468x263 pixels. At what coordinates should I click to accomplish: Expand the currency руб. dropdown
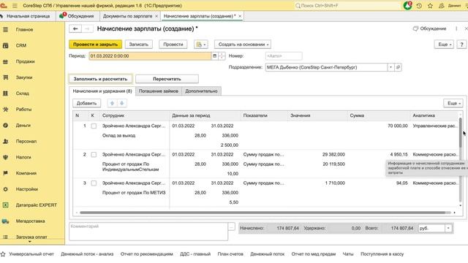pos(448,228)
